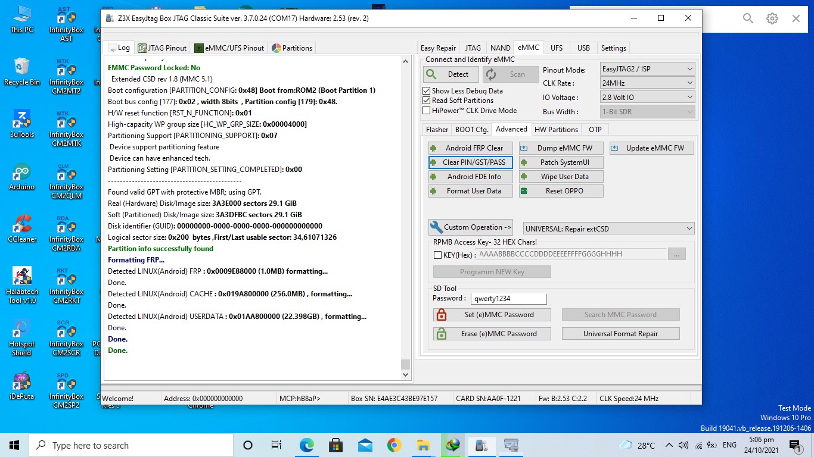This screenshot has height=457, width=814.
Task: Click the SD Tool Password field
Action: tap(508, 299)
